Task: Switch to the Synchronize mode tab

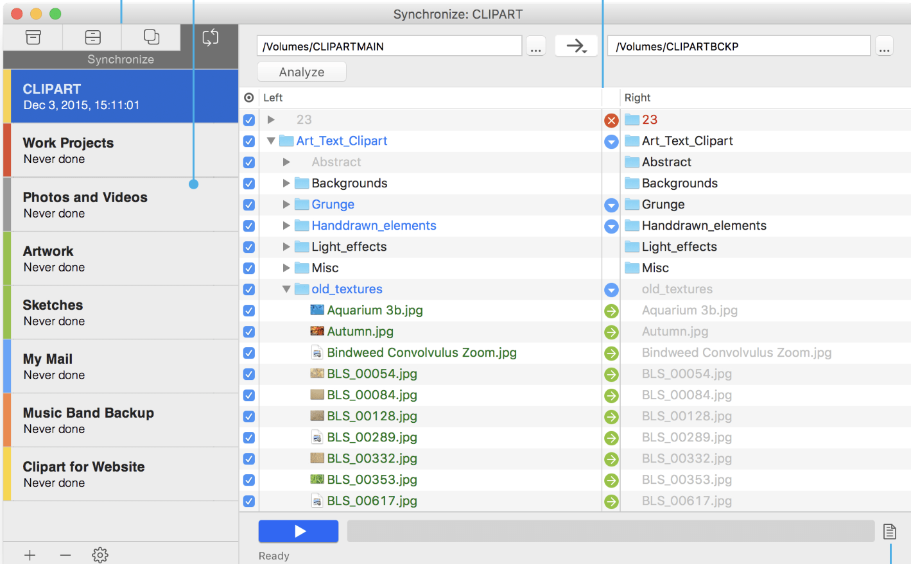Action: click(x=210, y=38)
